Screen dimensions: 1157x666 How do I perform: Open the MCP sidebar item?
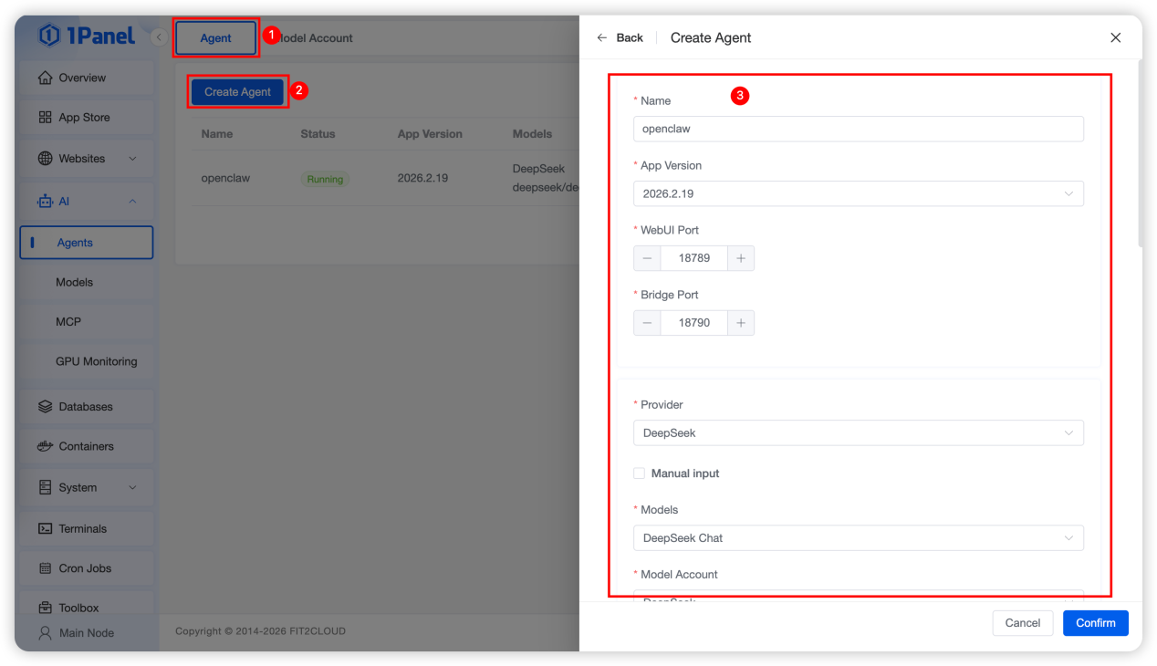point(68,322)
